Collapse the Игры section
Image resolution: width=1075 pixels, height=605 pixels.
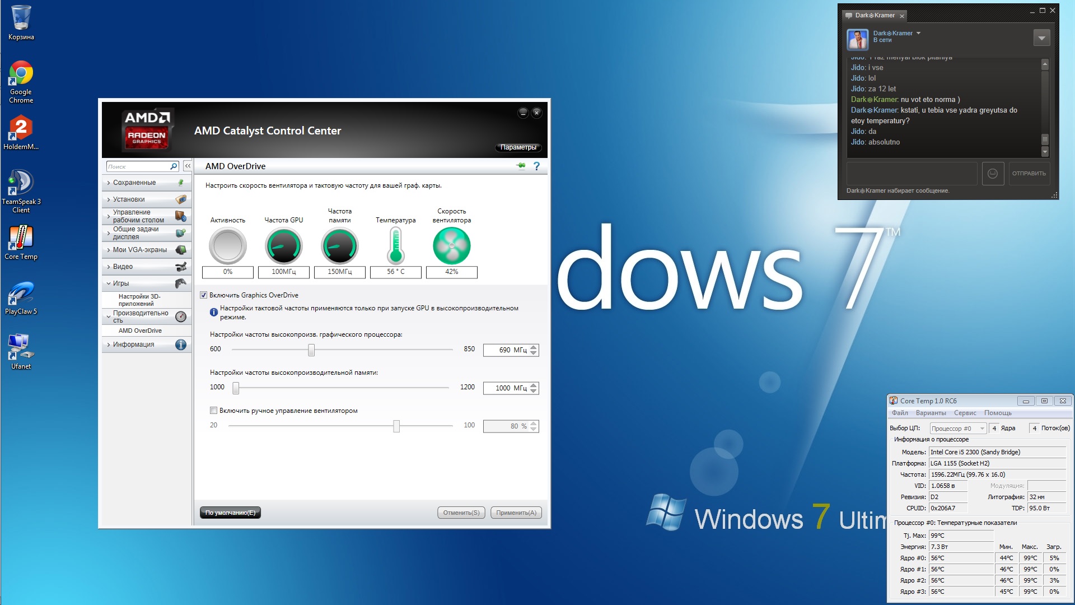(147, 283)
